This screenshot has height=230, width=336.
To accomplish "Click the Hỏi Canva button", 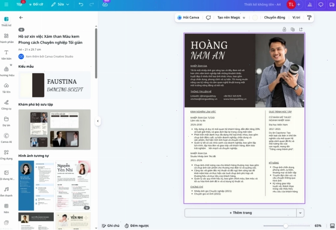I will click(x=188, y=17).
